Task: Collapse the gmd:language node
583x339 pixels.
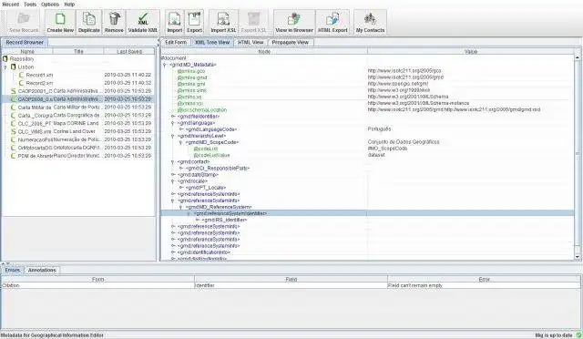Action: coord(173,123)
